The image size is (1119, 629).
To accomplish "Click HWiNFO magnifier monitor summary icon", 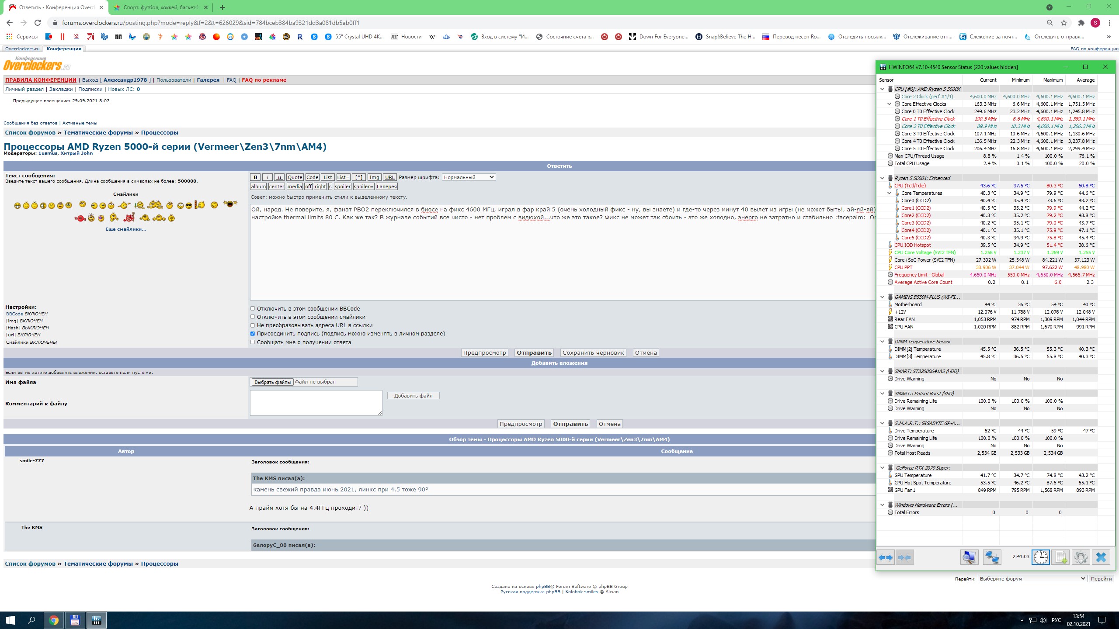I will coord(969,557).
